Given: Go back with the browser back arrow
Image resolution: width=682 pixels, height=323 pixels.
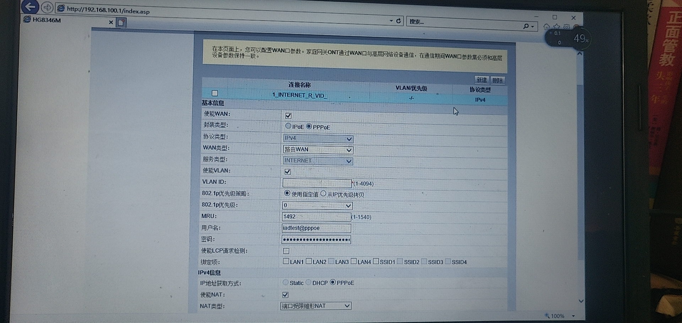Looking at the screenshot, I should 30,6.
